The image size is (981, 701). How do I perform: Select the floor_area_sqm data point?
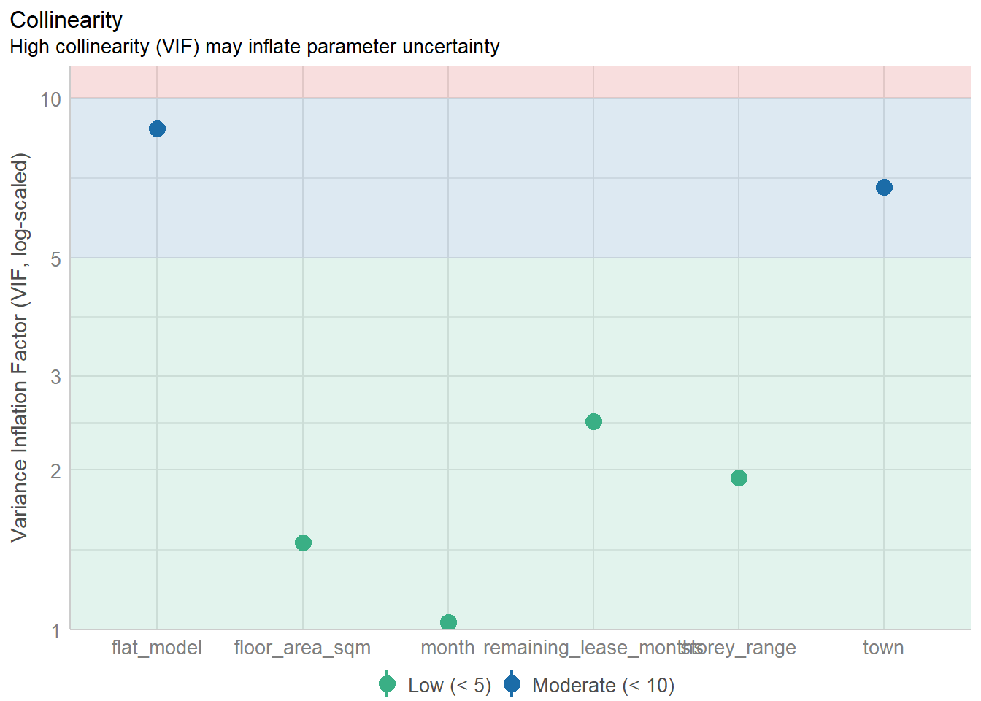[303, 543]
